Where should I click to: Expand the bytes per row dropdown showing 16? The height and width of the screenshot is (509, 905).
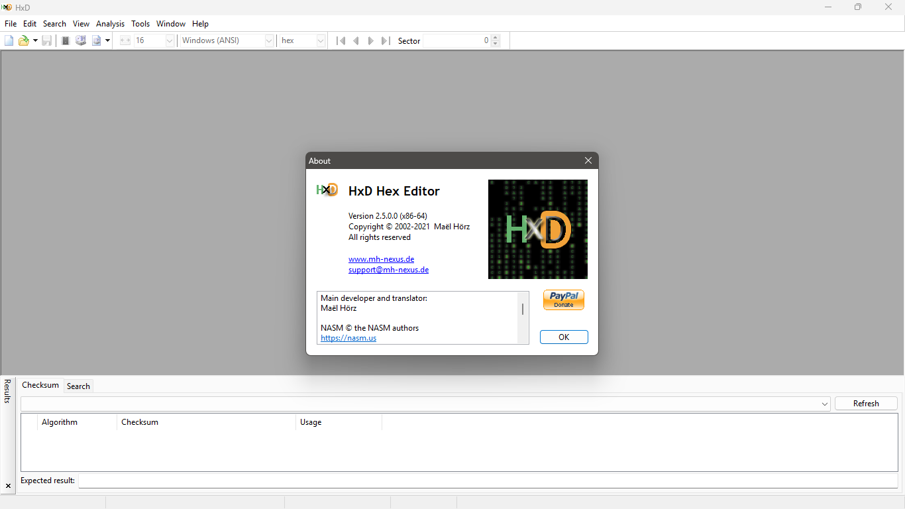169,40
